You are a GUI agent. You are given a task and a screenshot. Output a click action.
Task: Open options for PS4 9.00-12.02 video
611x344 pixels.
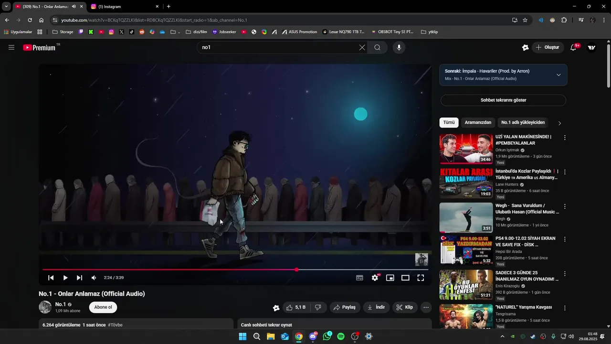[x=565, y=239]
